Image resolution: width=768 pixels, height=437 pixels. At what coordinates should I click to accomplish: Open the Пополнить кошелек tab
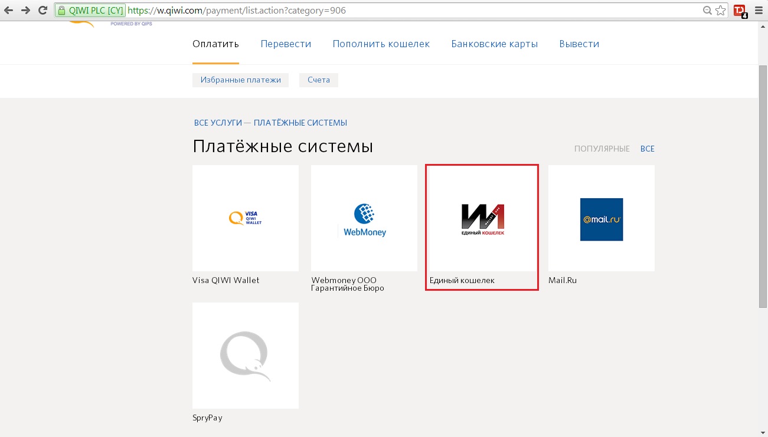point(381,44)
